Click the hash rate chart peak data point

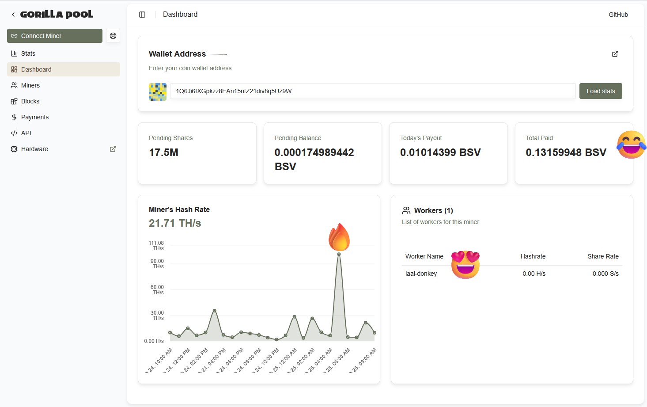point(339,254)
